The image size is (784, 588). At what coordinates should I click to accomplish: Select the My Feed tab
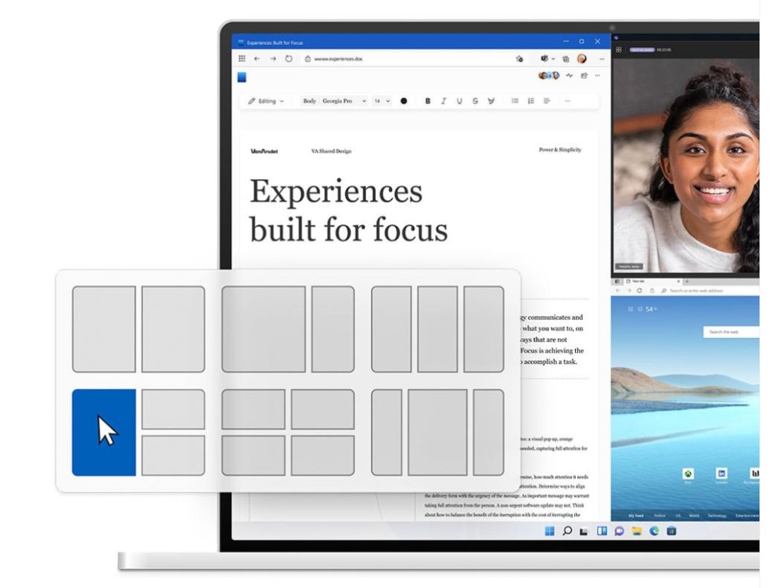point(635,516)
